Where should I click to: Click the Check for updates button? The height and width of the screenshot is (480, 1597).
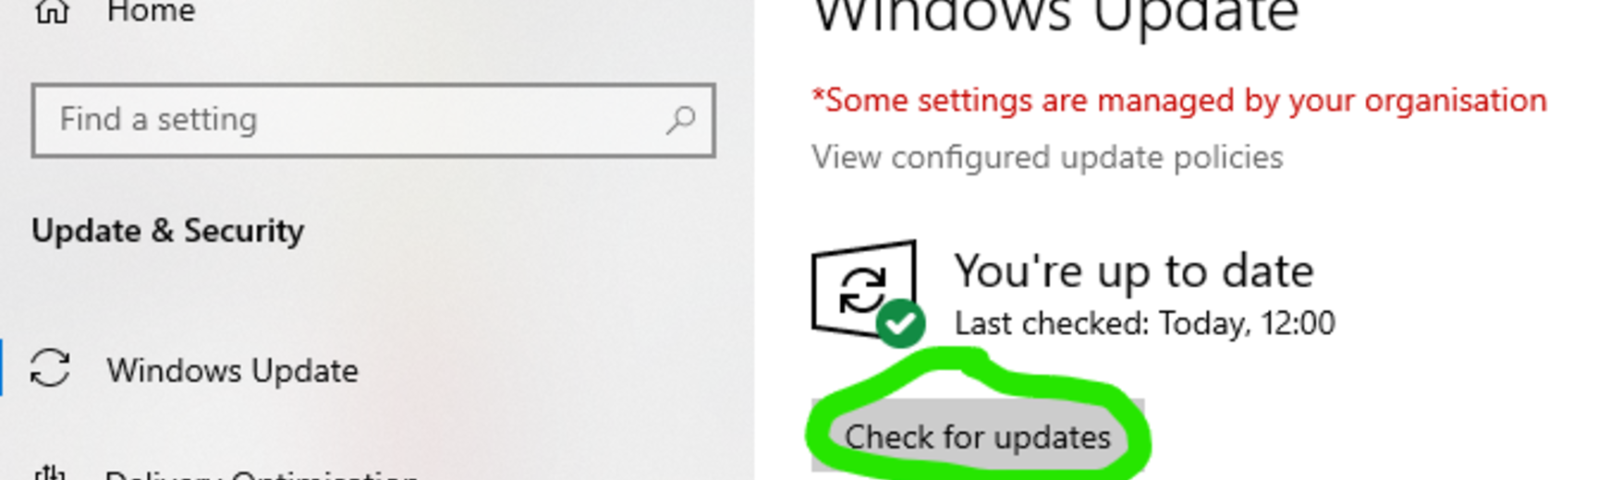tap(978, 436)
